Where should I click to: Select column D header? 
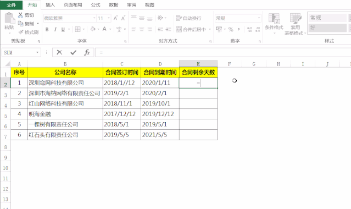pos(160,64)
